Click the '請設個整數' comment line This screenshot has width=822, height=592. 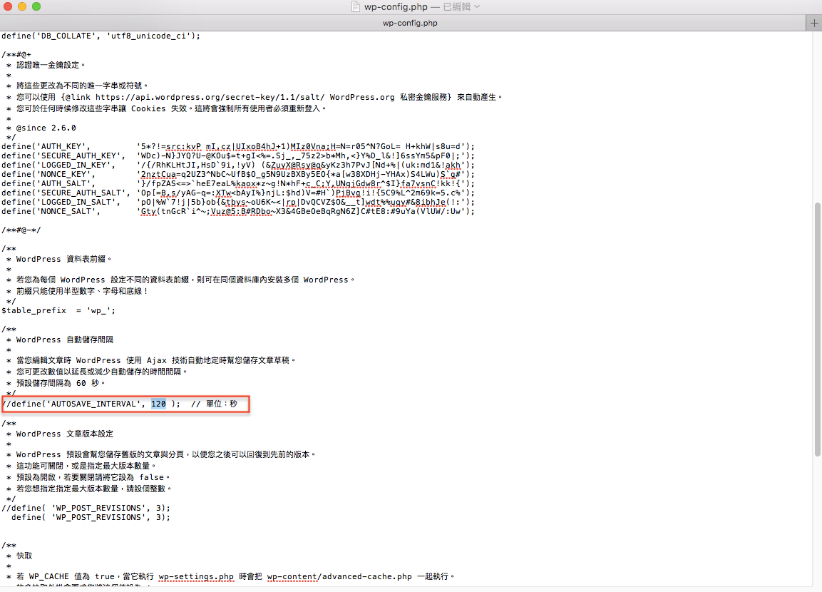coord(88,489)
